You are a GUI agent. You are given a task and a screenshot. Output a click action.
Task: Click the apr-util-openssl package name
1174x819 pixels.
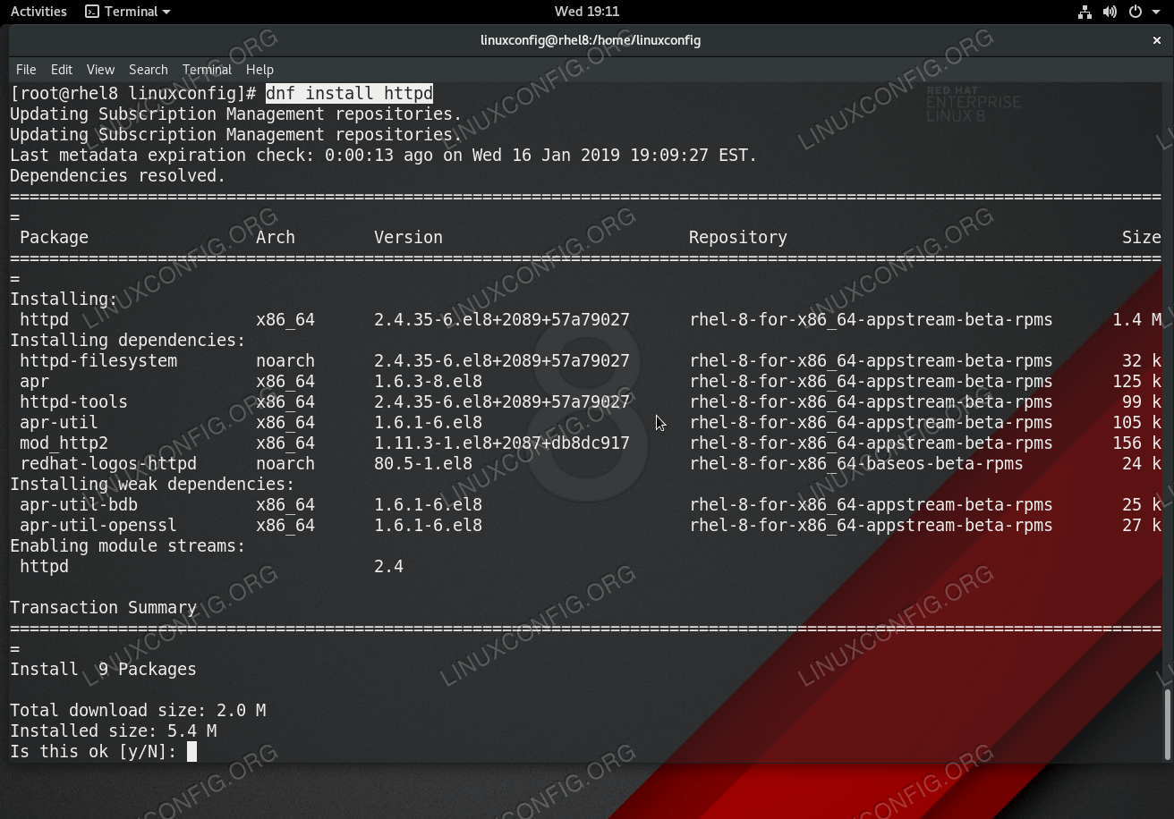pyautogui.click(x=98, y=526)
